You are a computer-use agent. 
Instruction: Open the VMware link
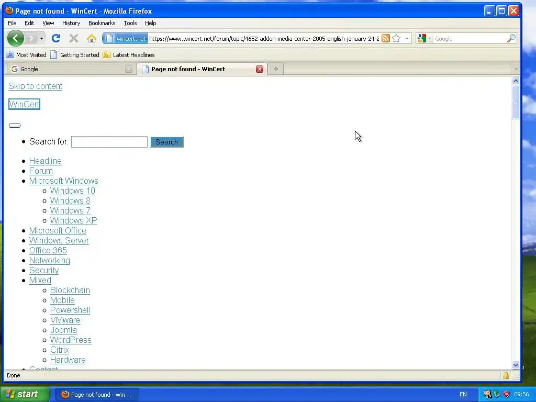pyautogui.click(x=65, y=320)
